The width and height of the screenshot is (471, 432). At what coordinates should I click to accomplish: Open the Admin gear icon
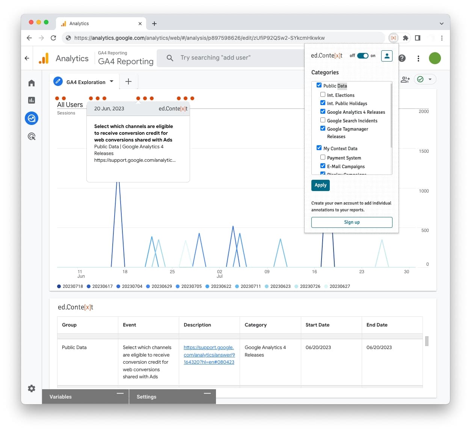32,388
